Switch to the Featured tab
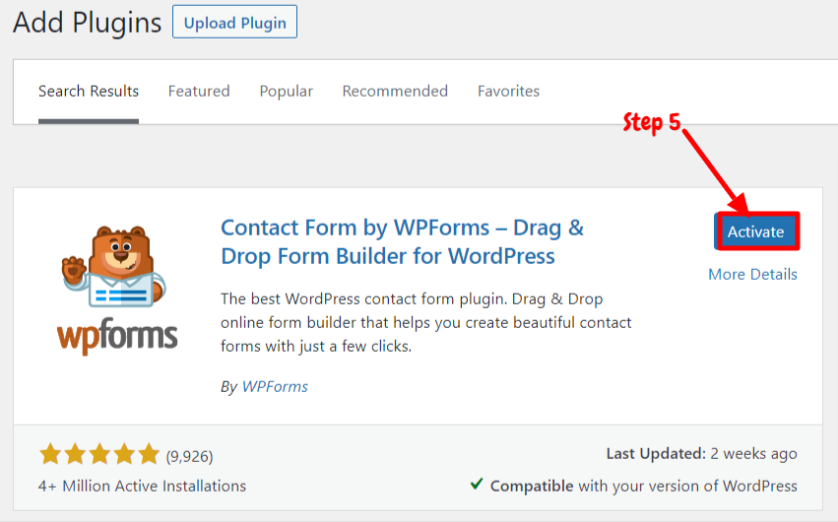Screen dimensions: 838x522 [x=199, y=92]
